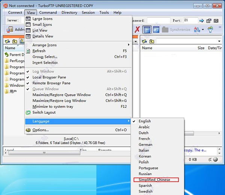
Task: Select Korean language
Action: (x=157, y=156)
